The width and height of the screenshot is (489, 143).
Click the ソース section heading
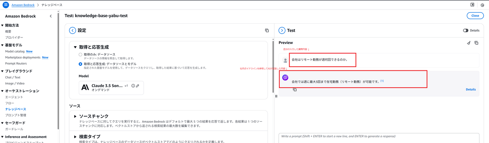click(74, 106)
